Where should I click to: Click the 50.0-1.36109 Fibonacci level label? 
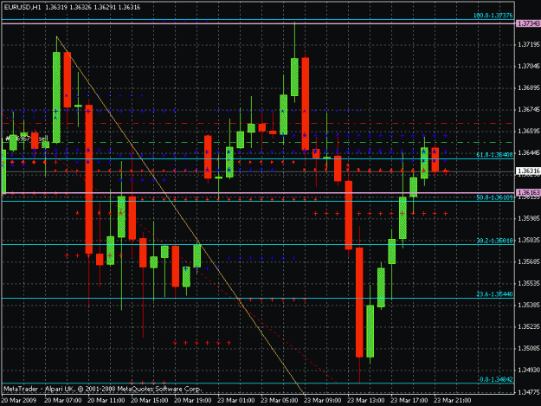point(494,197)
